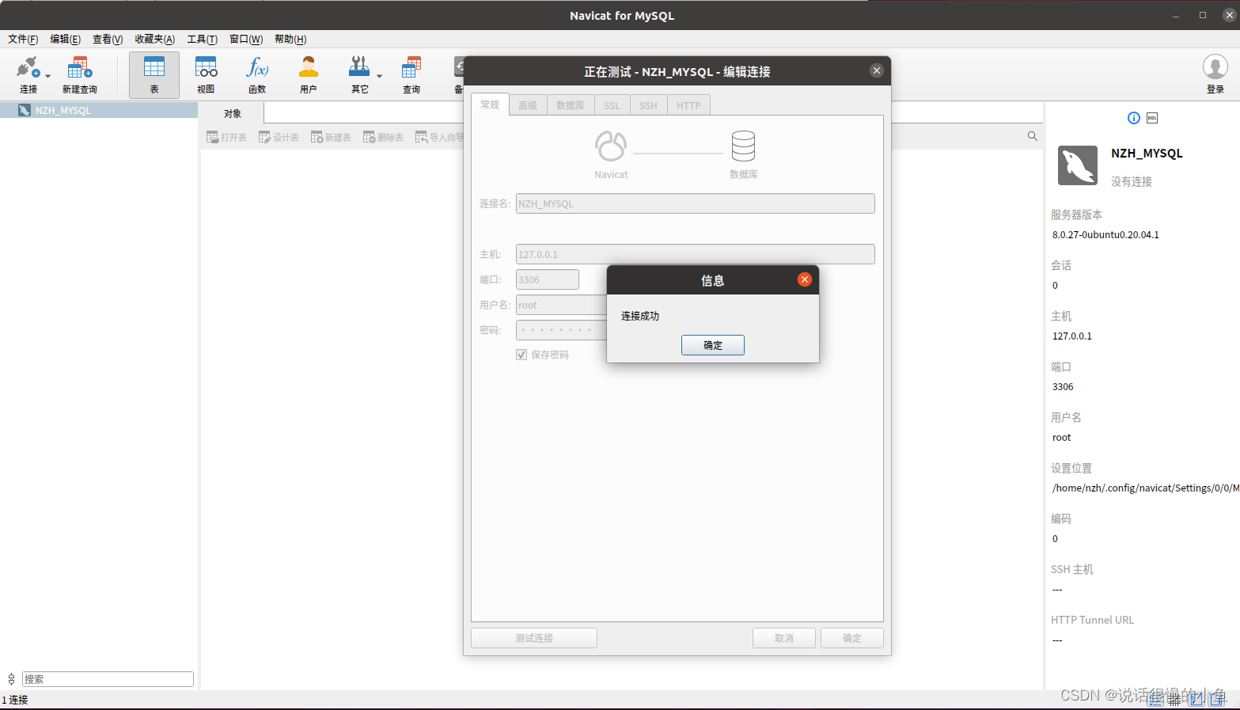Viewport: 1240px width, 710px height.
Task: Close the edit connection dialog
Action: 877,70
